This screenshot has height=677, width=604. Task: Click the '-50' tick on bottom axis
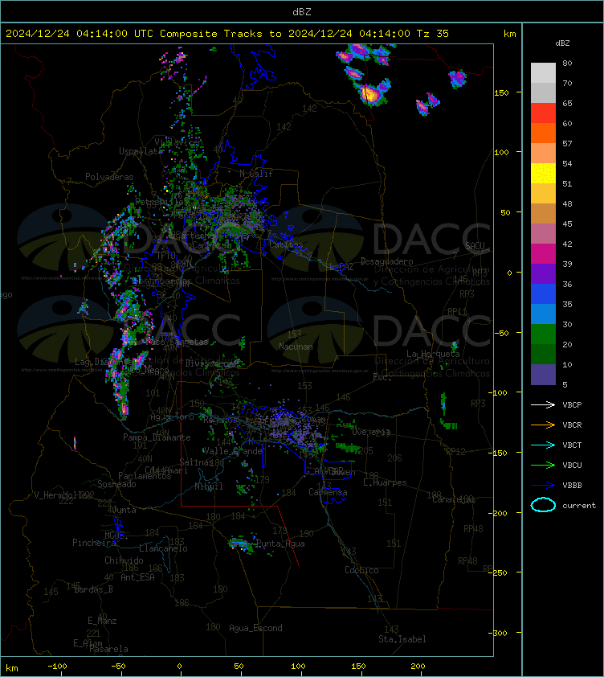(x=119, y=667)
